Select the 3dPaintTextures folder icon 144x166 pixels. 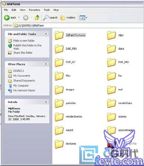coord(59,35)
